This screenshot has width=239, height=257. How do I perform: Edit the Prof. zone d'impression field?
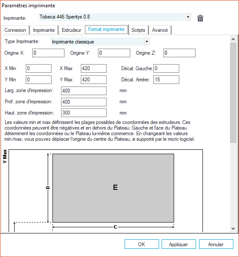click(x=84, y=102)
